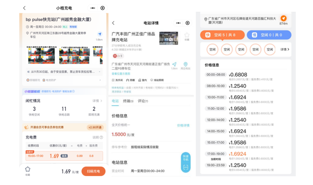Tap the 08:00–10:00 time slot row
Image resolution: width=313 pixels, height=185 pixels.
(x=245, y=88)
